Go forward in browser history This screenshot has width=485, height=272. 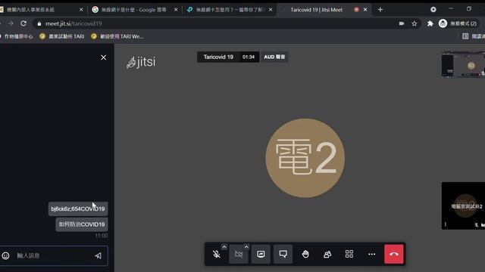pos(11,23)
